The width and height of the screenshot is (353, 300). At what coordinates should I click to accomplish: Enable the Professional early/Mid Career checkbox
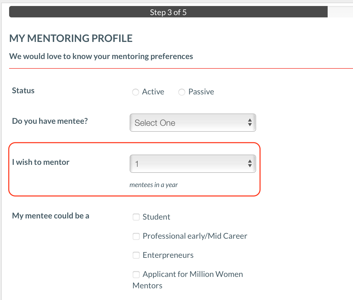[136, 236]
